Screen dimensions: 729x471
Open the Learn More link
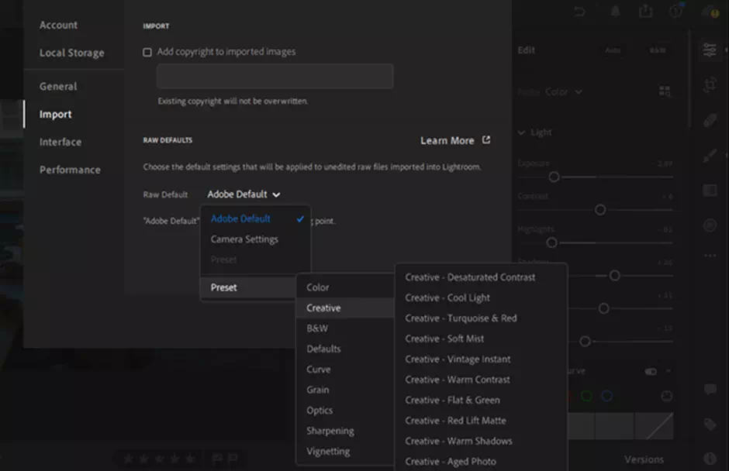coord(455,140)
